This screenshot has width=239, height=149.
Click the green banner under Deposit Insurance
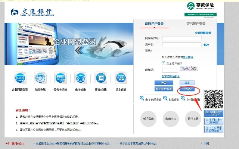[201, 15]
